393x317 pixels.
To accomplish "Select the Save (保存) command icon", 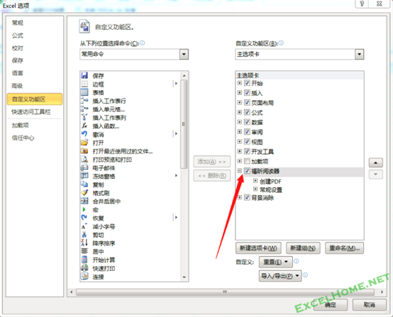I will (84, 75).
